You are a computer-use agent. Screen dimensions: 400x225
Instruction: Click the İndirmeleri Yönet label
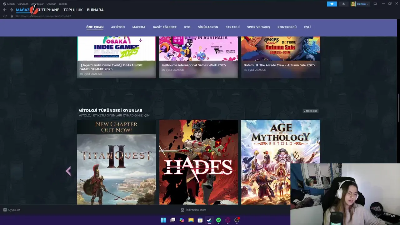pos(196,210)
